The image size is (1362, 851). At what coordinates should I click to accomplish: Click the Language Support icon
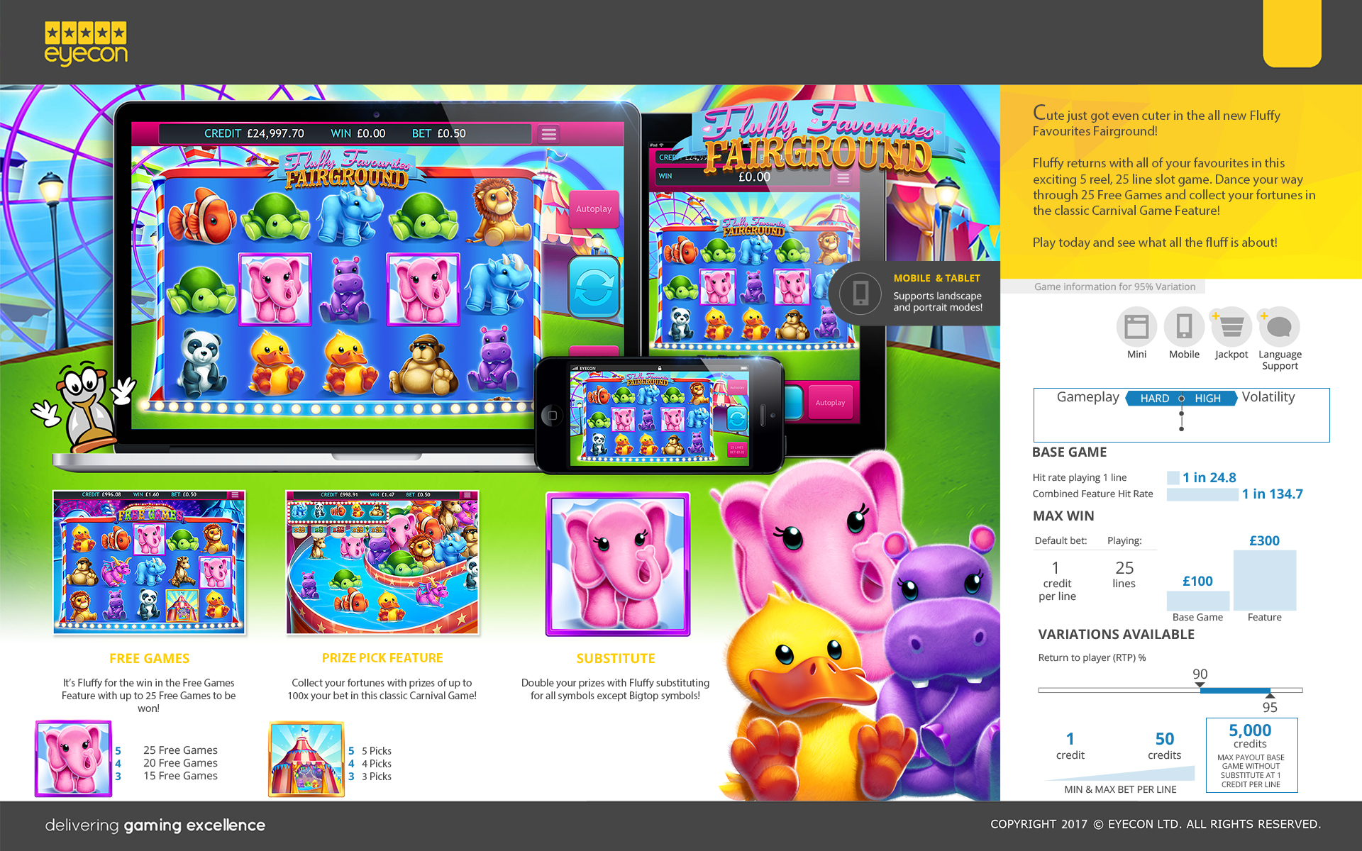click(1279, 327)
